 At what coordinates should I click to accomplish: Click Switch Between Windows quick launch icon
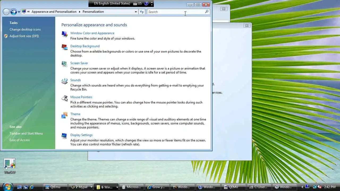(25, 187)
